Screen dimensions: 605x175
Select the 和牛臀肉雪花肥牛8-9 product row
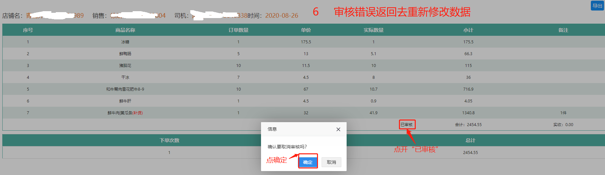pos(125,89)
